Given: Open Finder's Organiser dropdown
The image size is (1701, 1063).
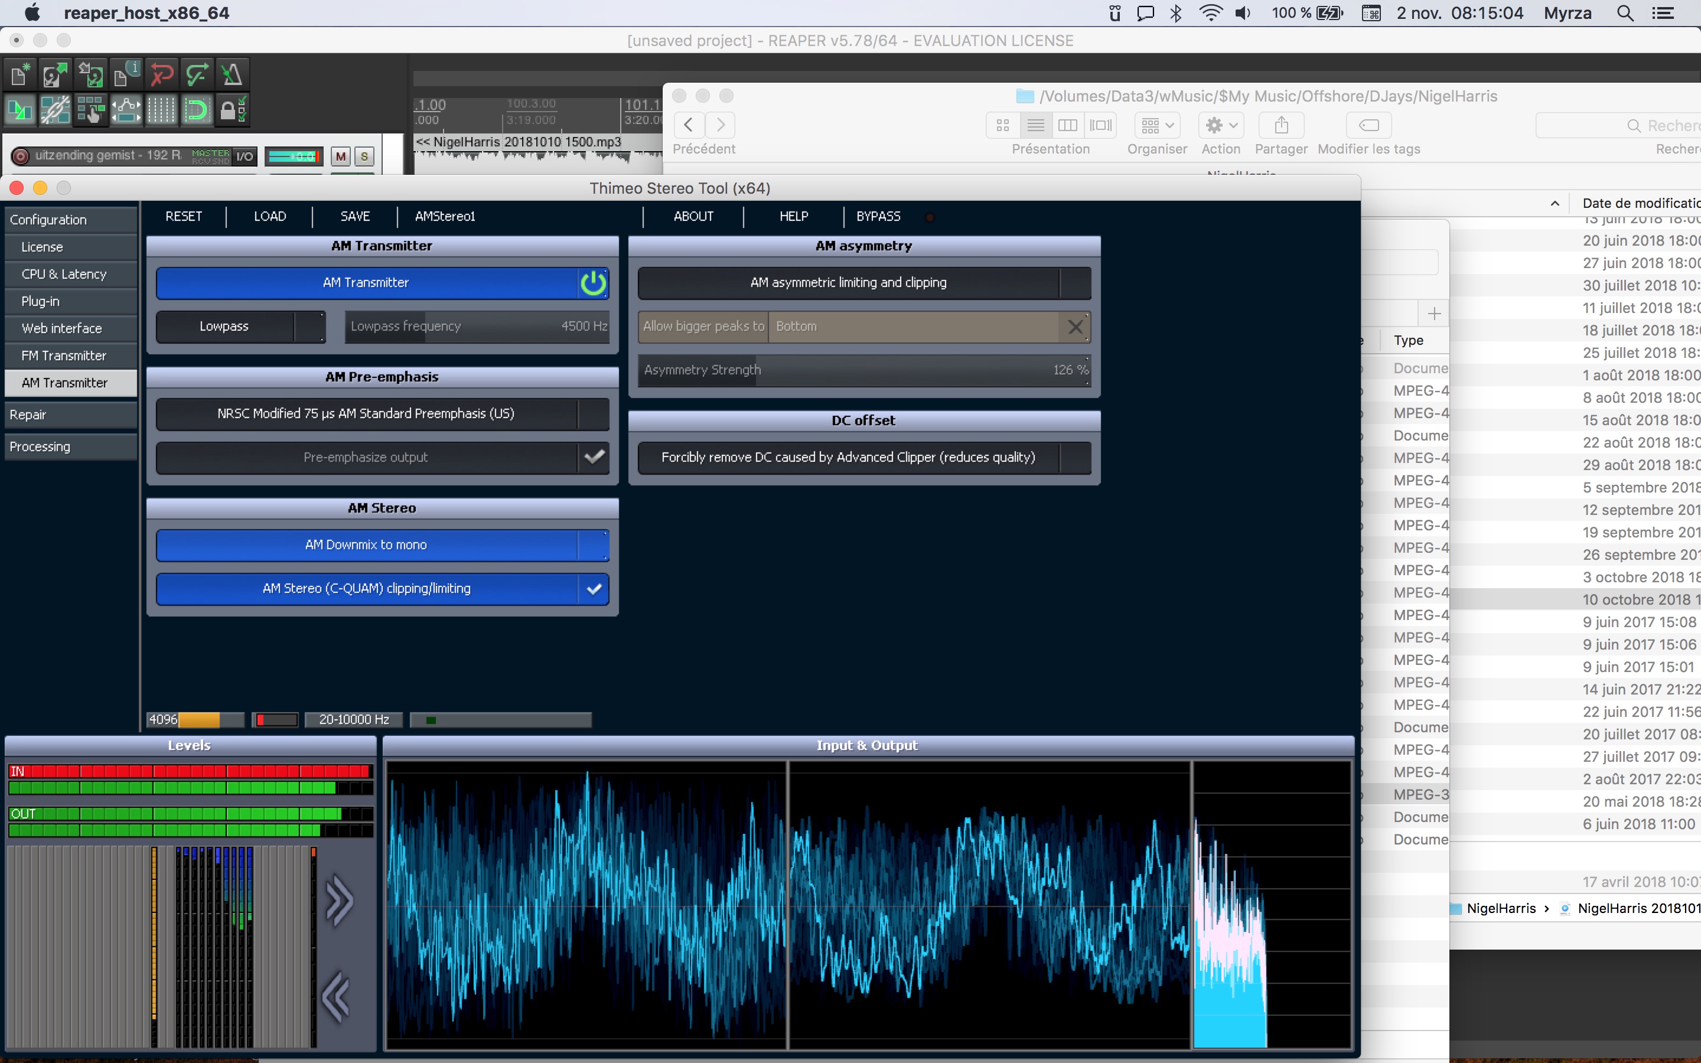Looking at the screenshot, I should point(1157,125).
